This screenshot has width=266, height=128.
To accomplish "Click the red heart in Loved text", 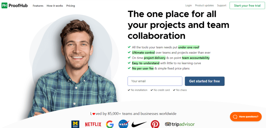I will coord(94,114).
